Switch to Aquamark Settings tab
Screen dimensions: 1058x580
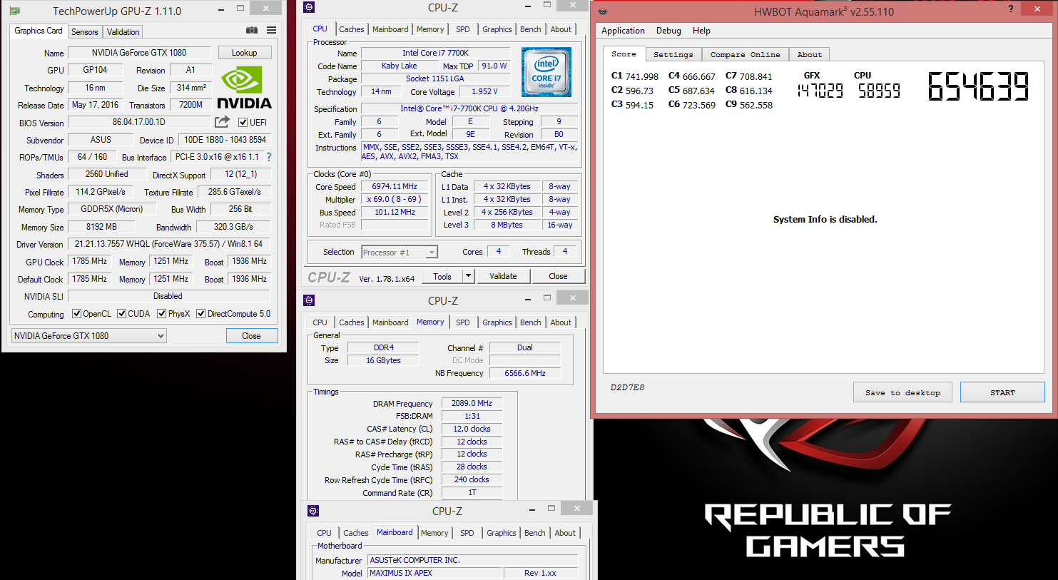(673, 54)
